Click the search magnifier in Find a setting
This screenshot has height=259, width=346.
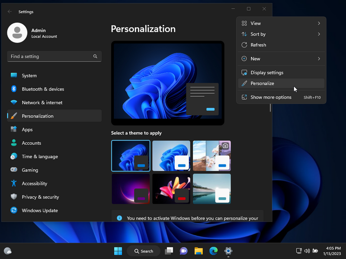95,57
